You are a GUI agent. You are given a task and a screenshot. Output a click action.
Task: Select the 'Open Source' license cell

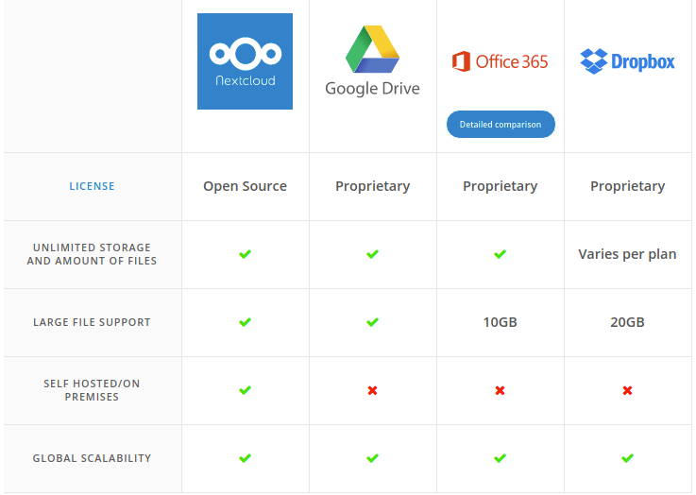tap(245, 186)
